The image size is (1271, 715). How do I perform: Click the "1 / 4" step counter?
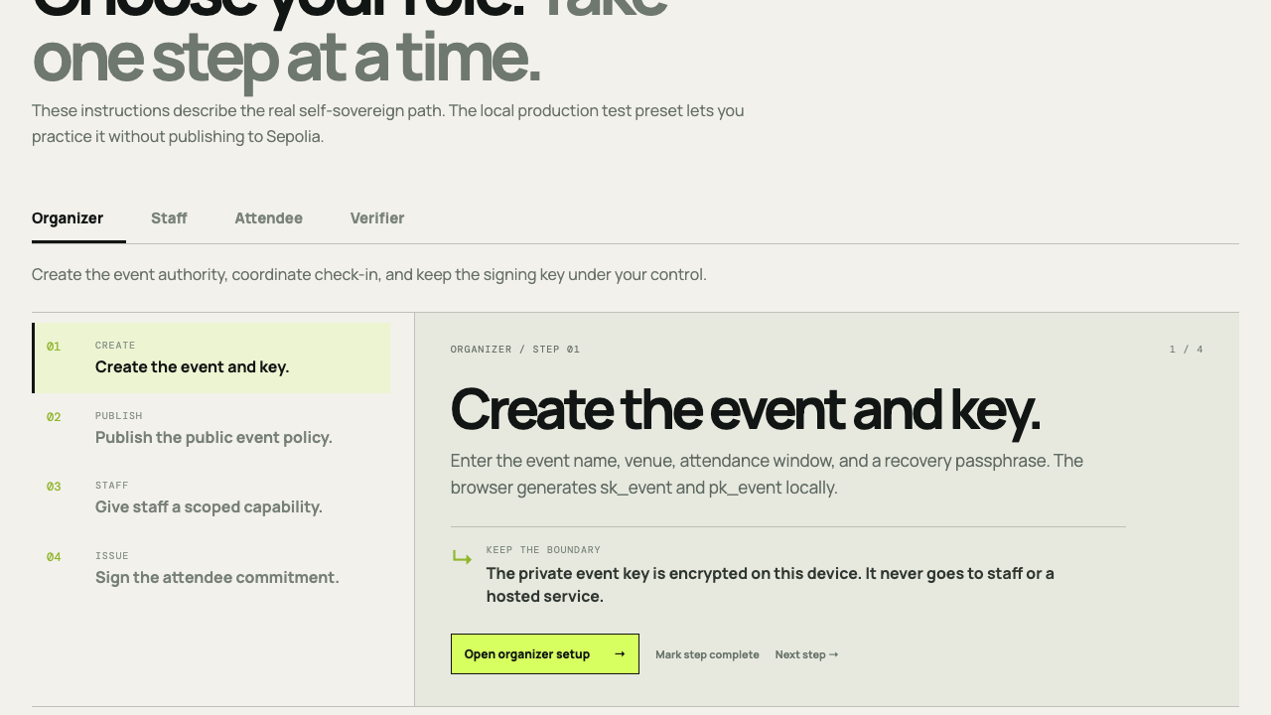(1187, 350)
